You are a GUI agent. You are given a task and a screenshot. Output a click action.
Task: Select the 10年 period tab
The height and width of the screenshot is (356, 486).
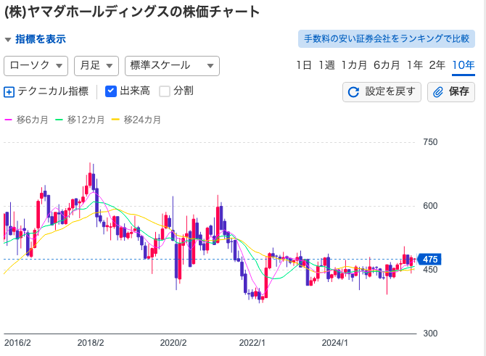(x=463, y=65)
